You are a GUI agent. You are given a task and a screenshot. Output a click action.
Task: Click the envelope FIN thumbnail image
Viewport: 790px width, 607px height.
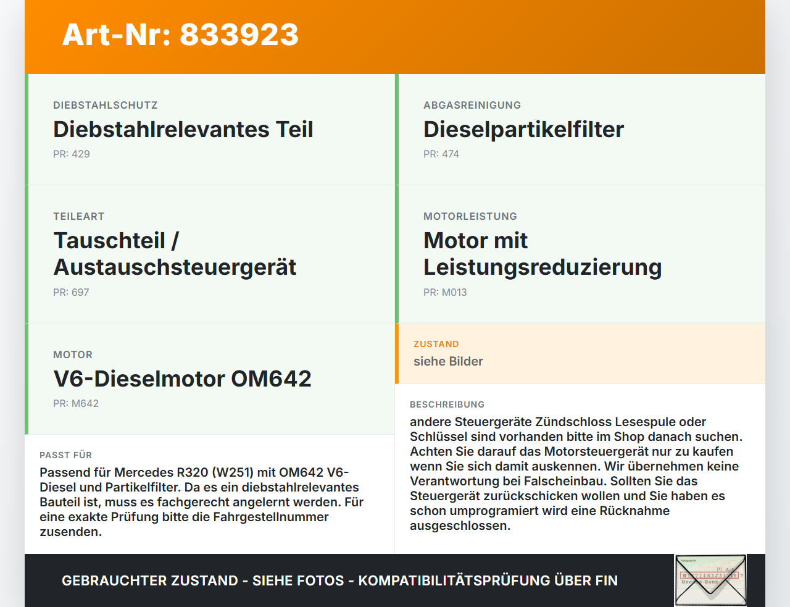click(x=710, y=580)
